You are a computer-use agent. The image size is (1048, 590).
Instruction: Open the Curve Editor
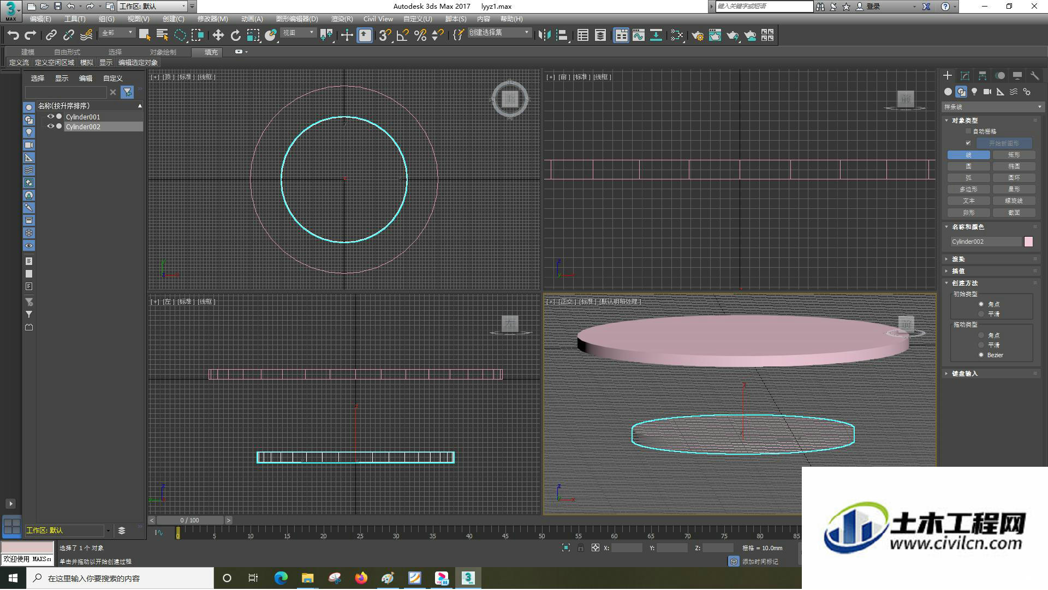click(639, 35)
